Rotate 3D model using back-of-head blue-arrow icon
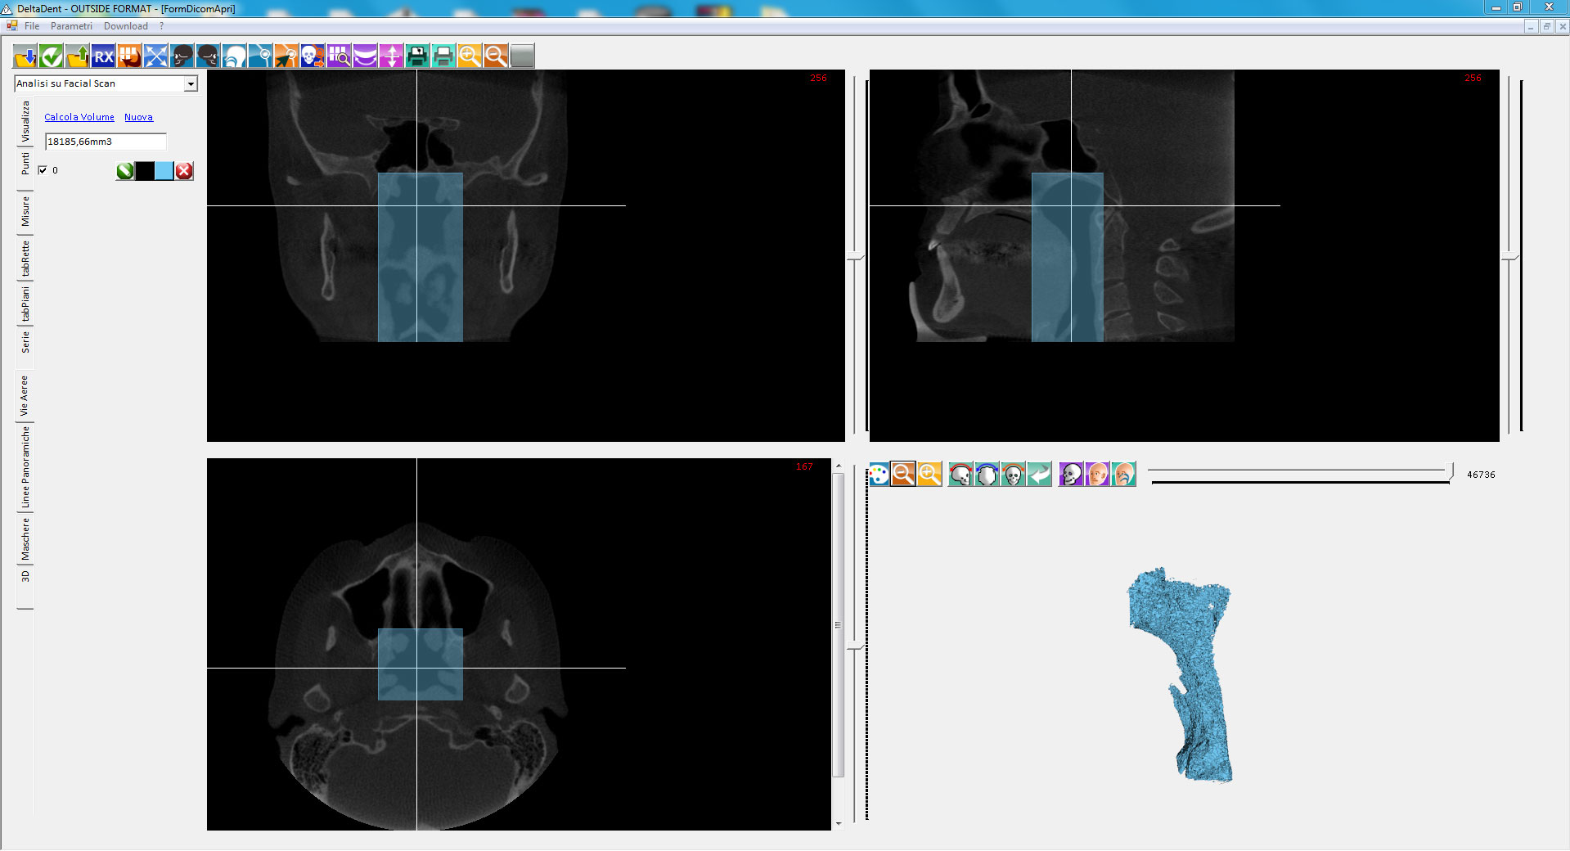Image resolution: width=1570 pixels, height=851 pixels. (987, 474)
